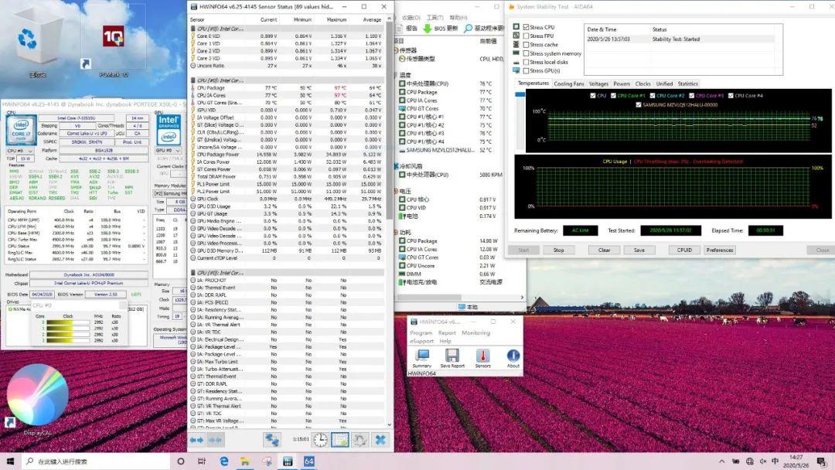Close sensor window with the blue X icon

coord(380,440)
